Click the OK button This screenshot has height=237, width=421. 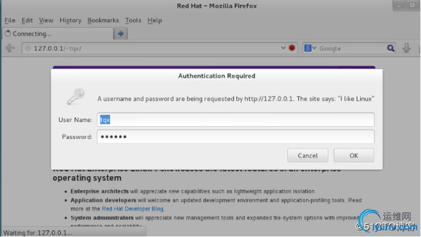pyautogui.click(x=354, y=156)
